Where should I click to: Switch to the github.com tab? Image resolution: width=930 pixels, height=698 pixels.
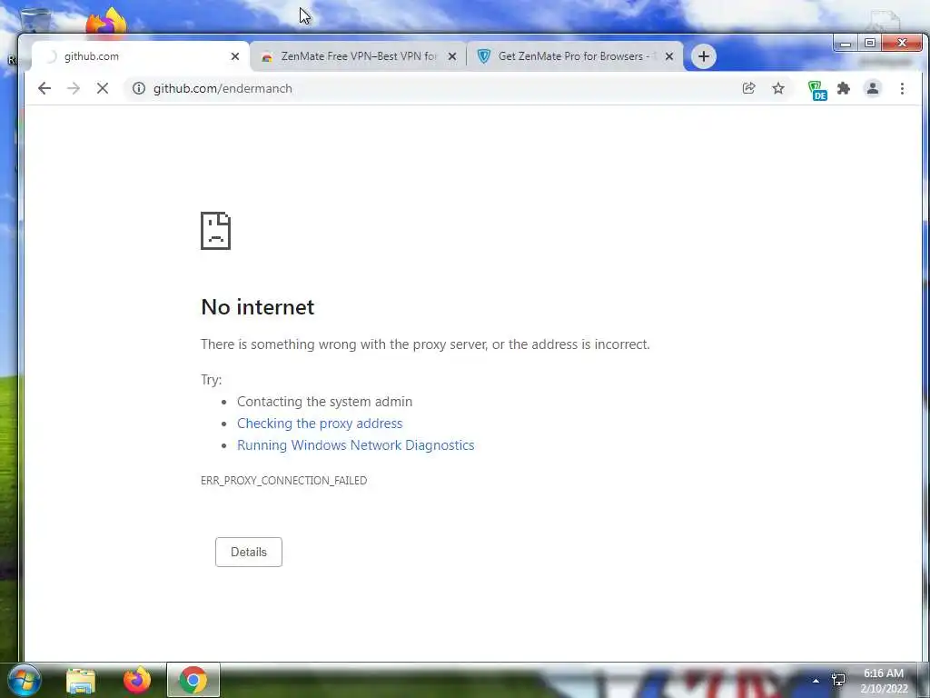pos(141,56)
